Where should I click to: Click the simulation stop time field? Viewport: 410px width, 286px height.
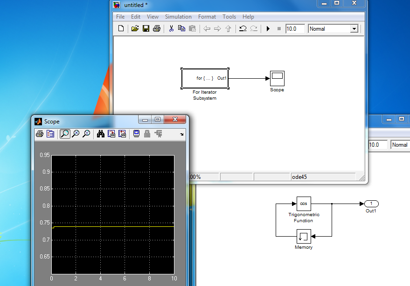(x=295, y=29)
